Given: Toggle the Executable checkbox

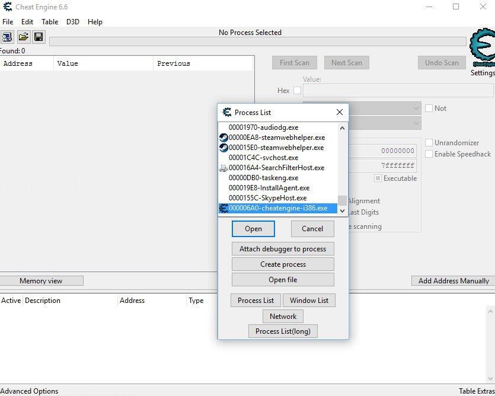Looking at the screenshot, I should point(378,178).
